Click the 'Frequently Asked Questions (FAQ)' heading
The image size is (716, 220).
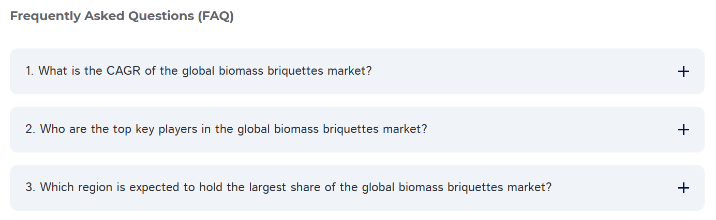click(x=122, y=16)
